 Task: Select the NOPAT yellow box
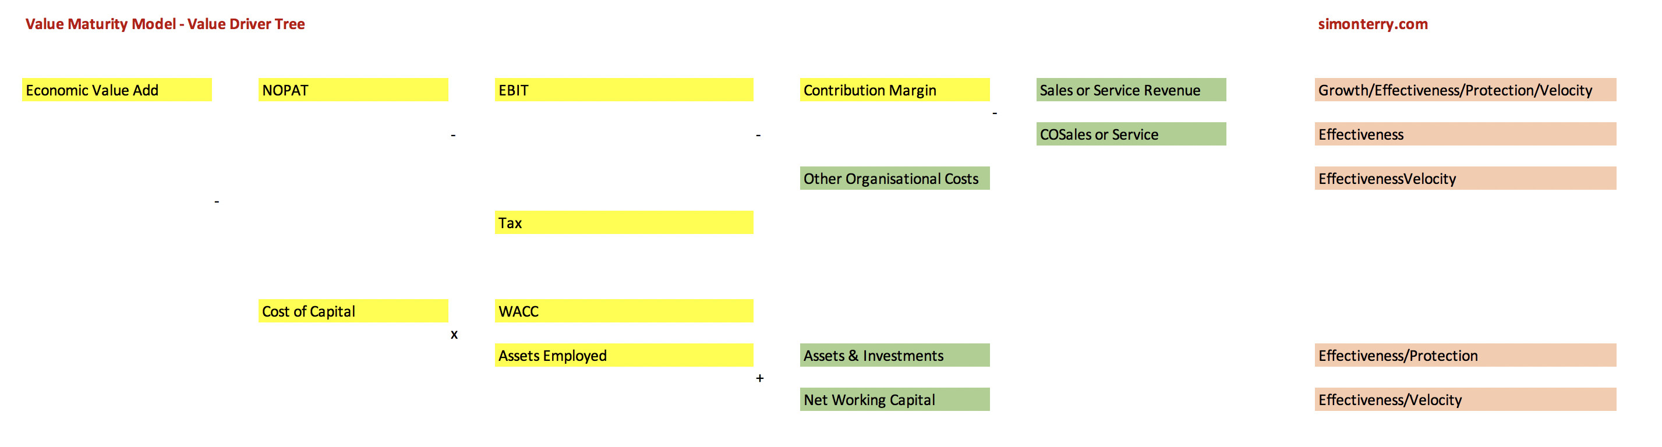(353, 90)
